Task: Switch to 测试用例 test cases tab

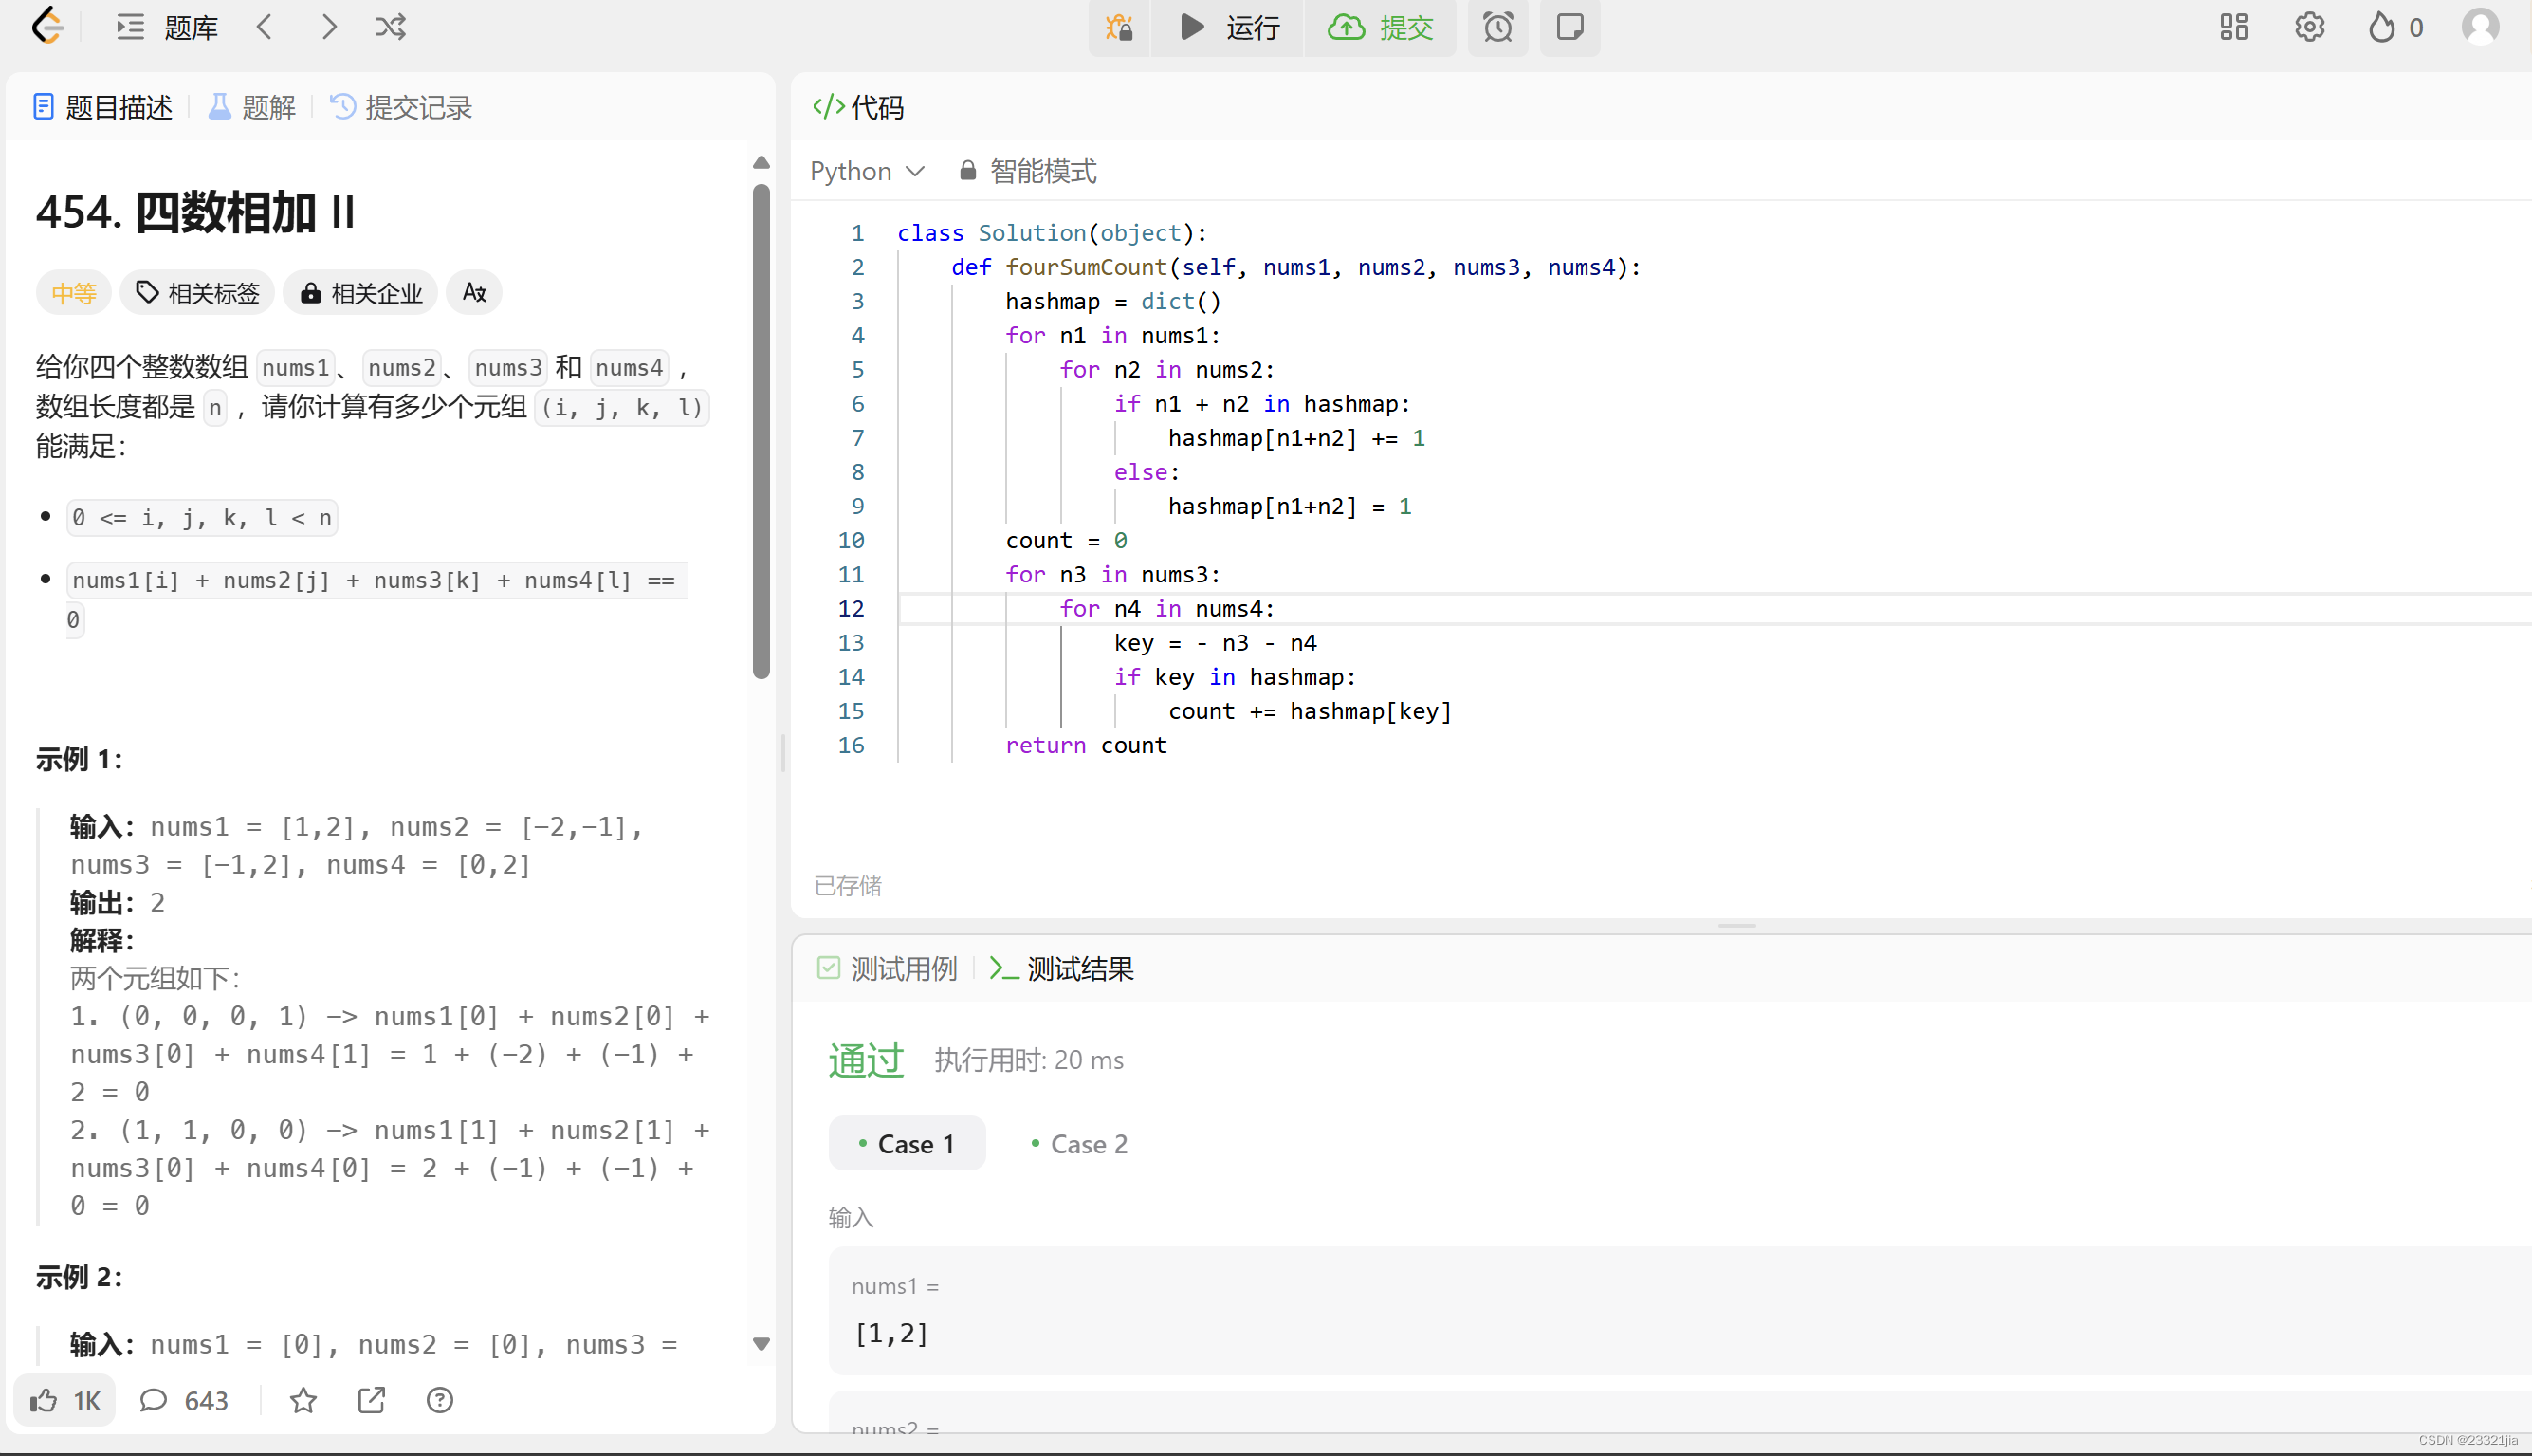Action: (887, 968)
